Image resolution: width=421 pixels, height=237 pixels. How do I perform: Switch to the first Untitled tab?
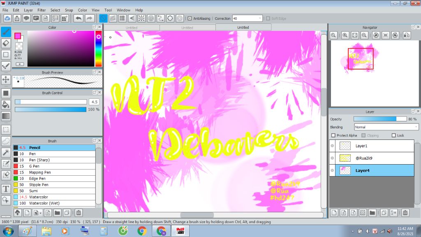132,28
